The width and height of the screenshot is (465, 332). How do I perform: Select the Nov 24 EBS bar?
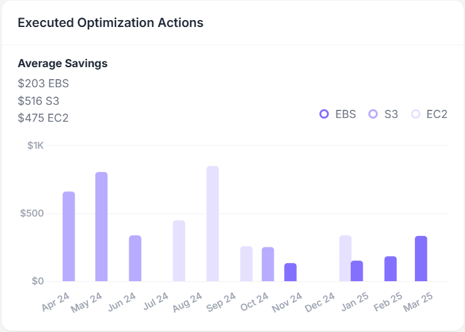coord(290,272)
